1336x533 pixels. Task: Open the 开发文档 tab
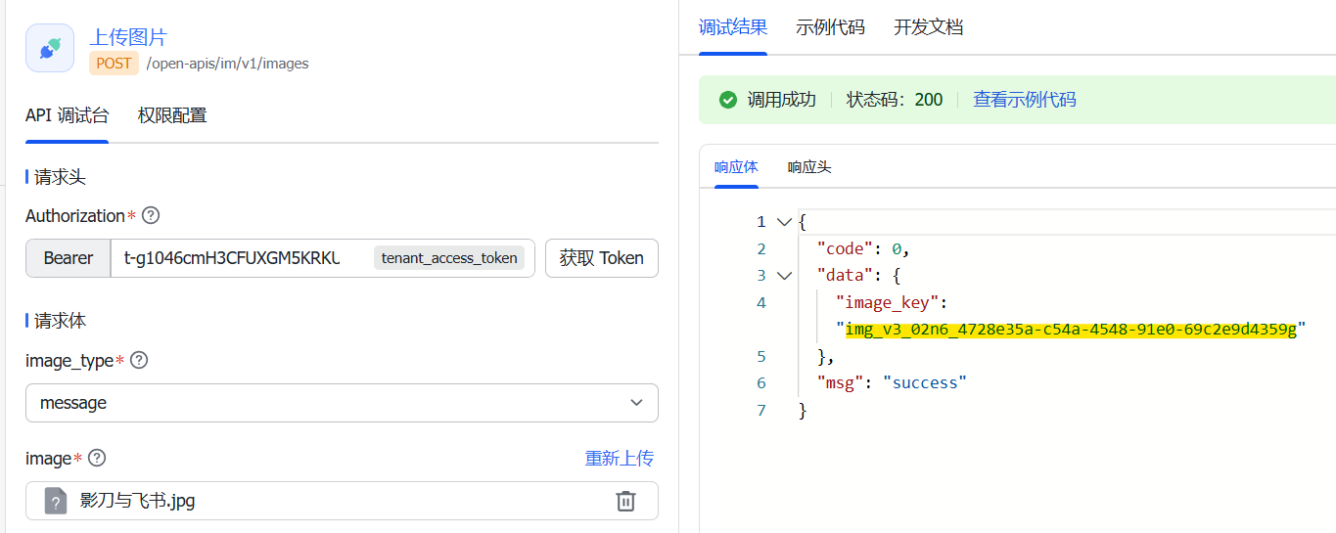point(928,27)
